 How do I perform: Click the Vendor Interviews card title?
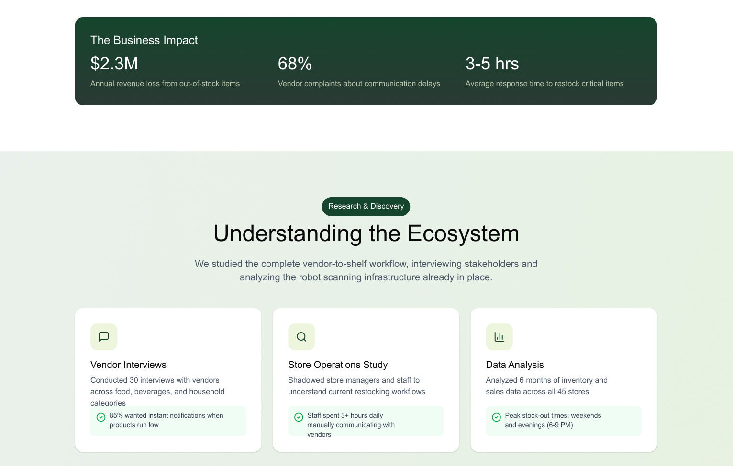tap(128, 365)
